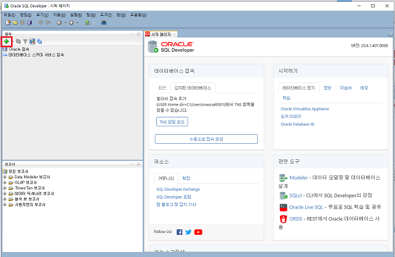Select the 시작 페이지 tab

point(161,34)
